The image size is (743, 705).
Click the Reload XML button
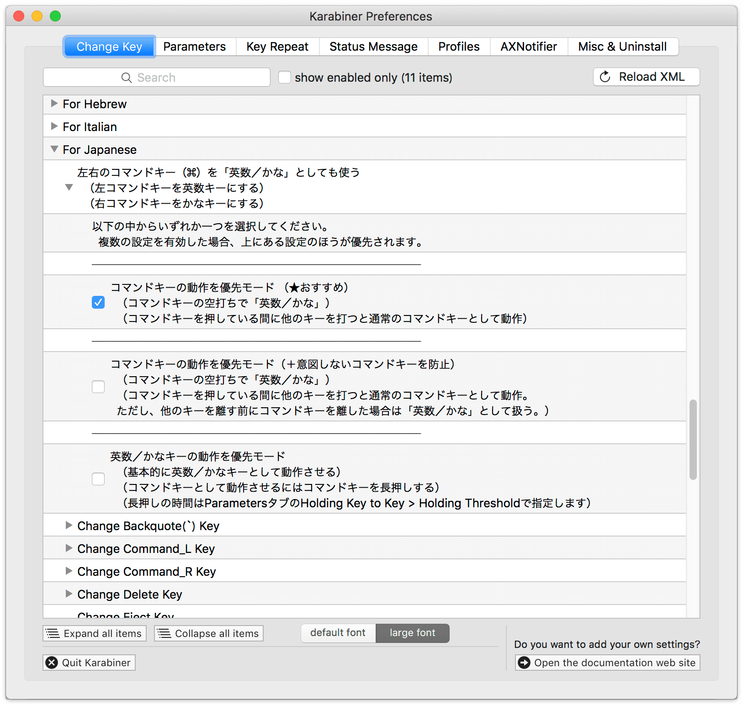coord(646,77)
